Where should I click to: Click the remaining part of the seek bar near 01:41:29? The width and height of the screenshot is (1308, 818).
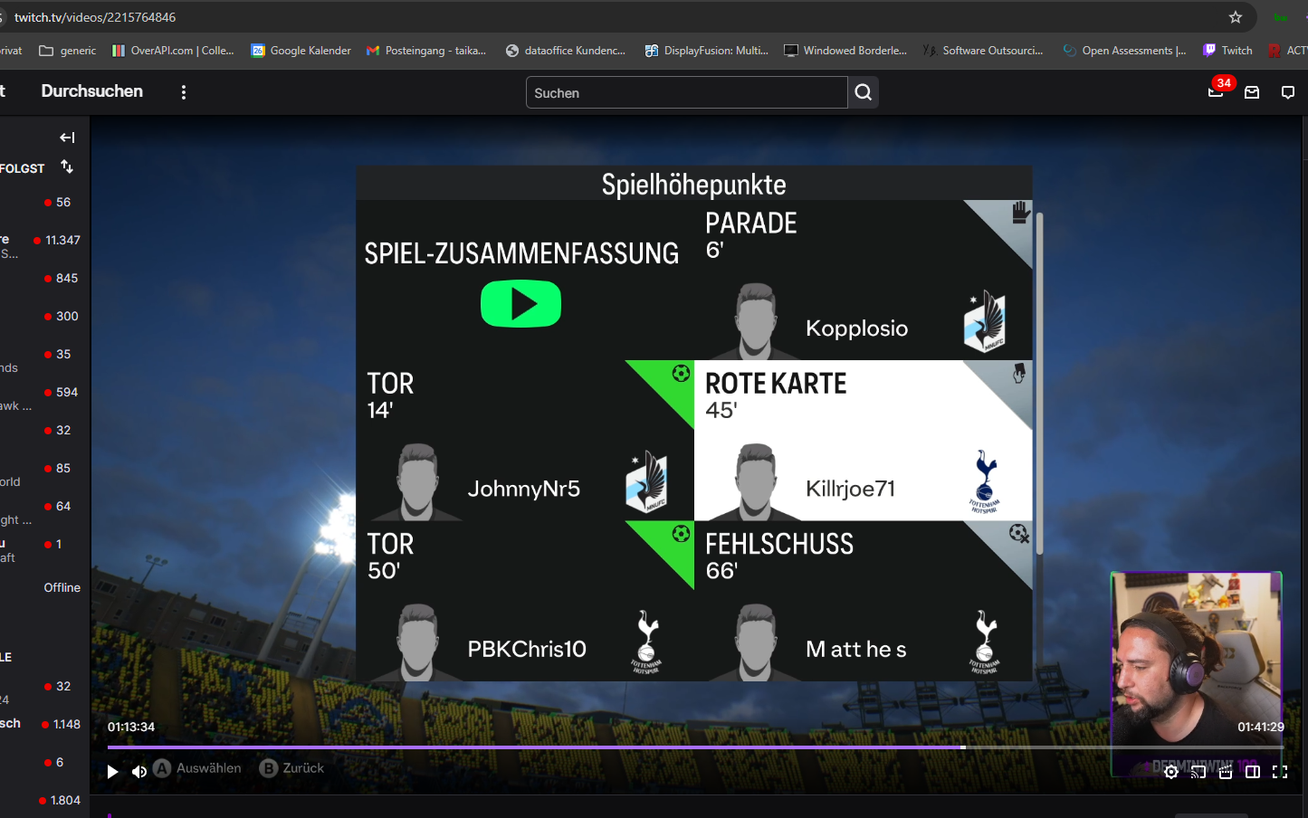click(1124, 747)
